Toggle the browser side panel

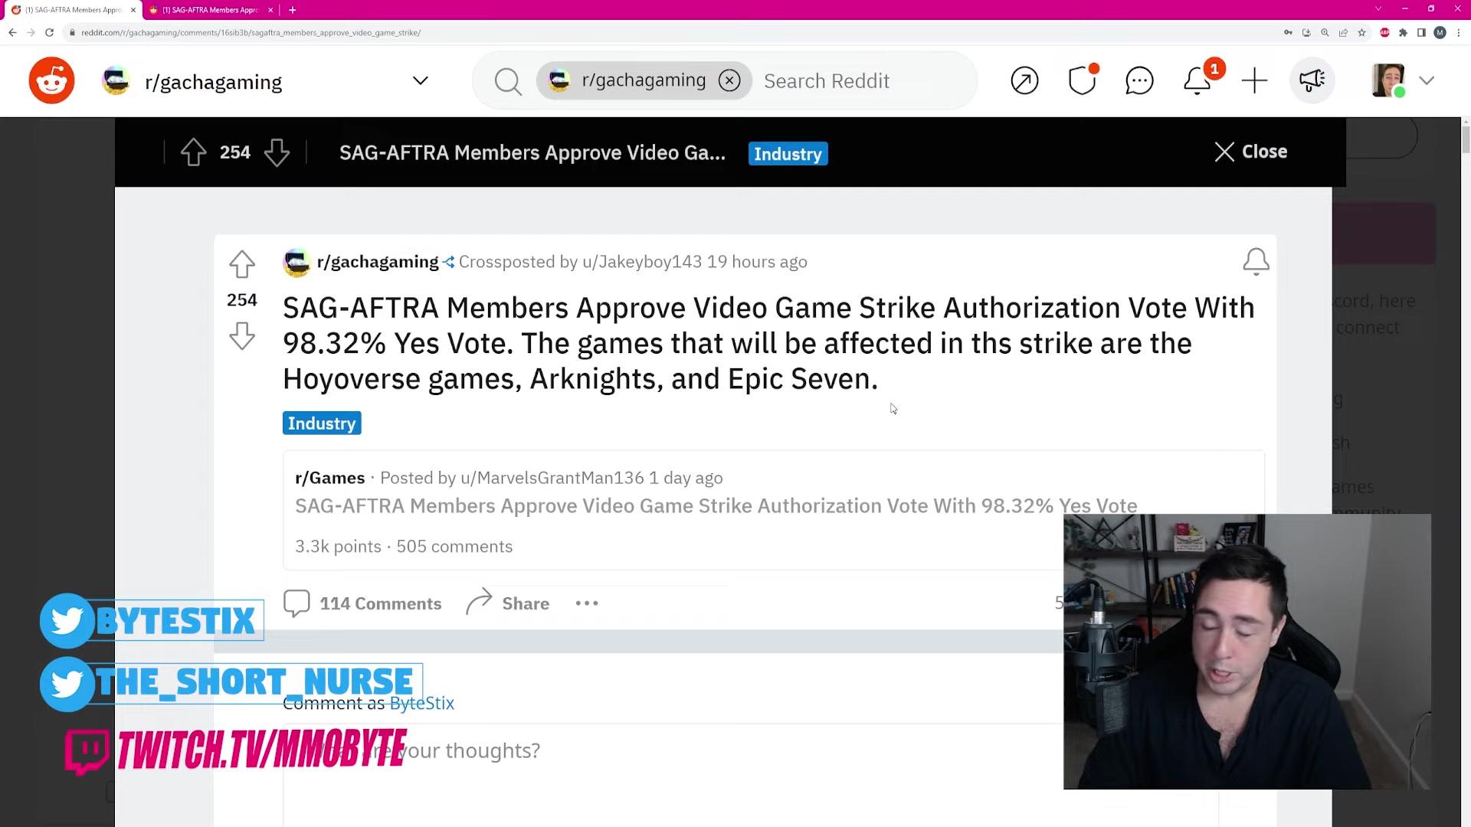click(1421, 32)
